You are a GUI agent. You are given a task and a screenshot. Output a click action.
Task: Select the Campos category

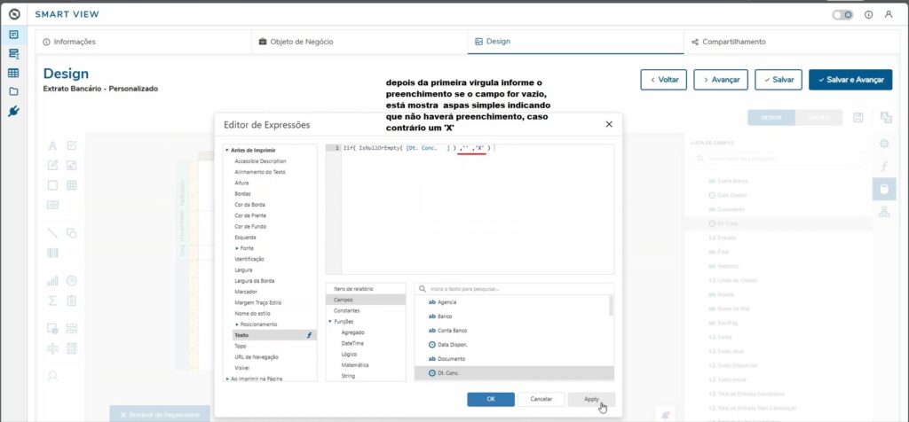click(x=365, y=300)
